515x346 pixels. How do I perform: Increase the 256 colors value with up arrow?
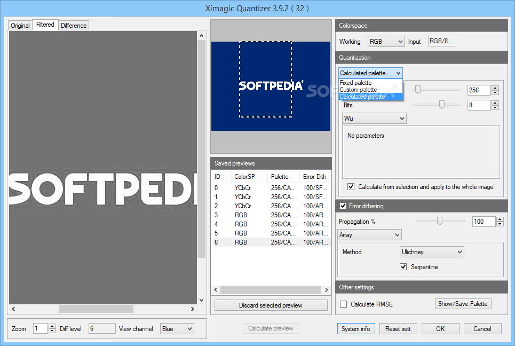tap(495, 88)
